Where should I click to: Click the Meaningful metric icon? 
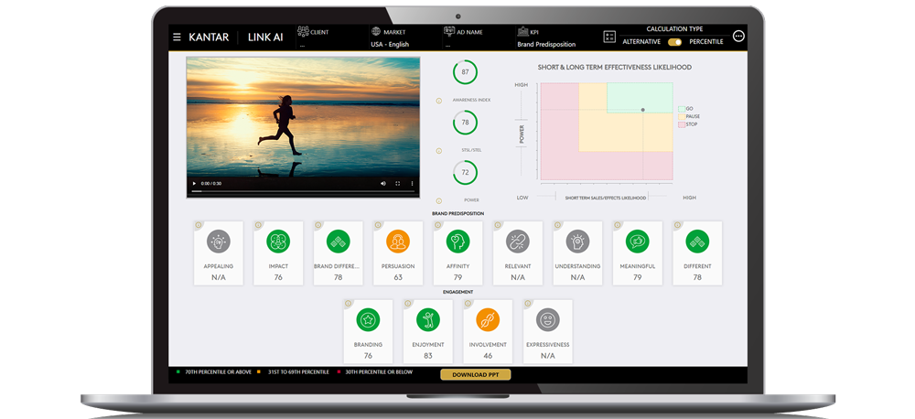[x=637, y=241]
